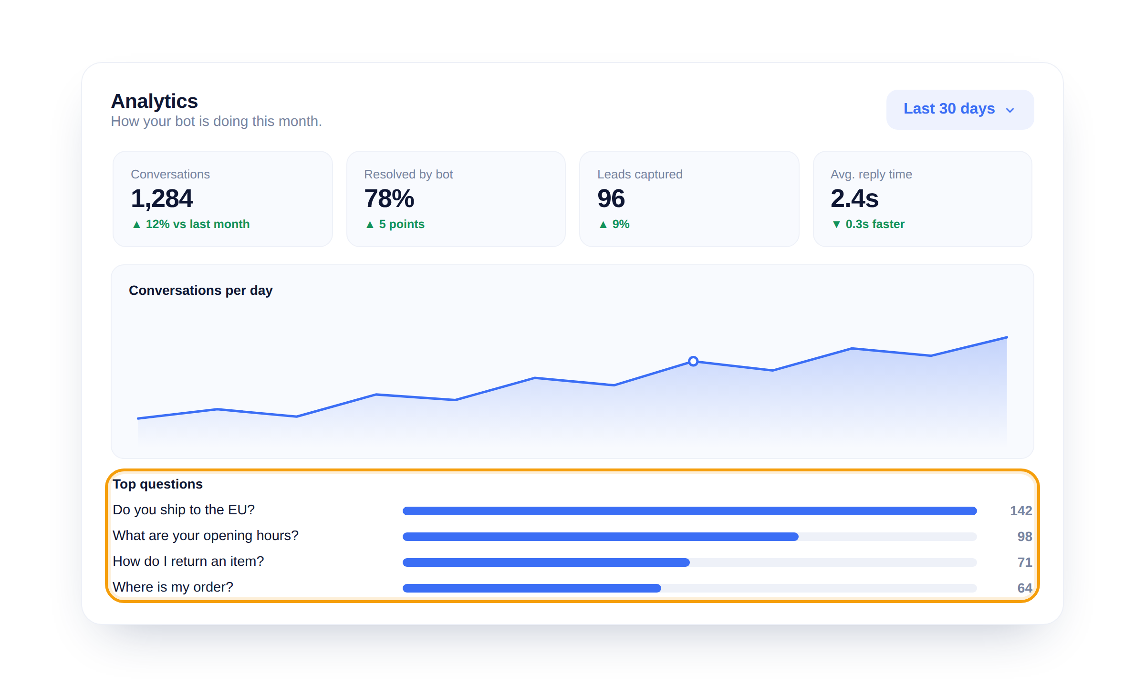Click the 'Do you ship to the EU?' question

[184, 510]
